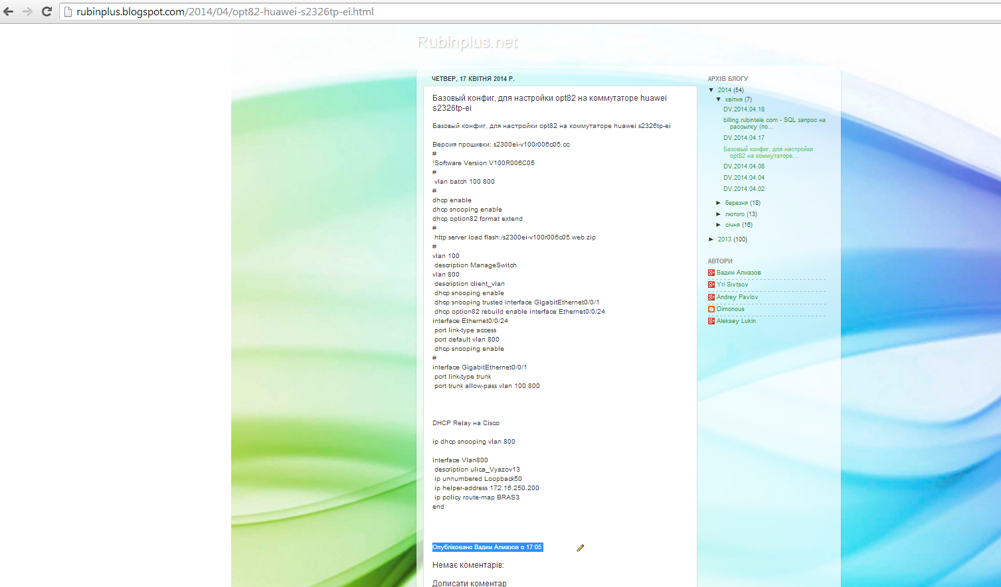Screen dimensions: 1001x587
Task: Click Google+ icon beside Yri Sivtsov
Action: pyautogui.click(x=711, y=285)
